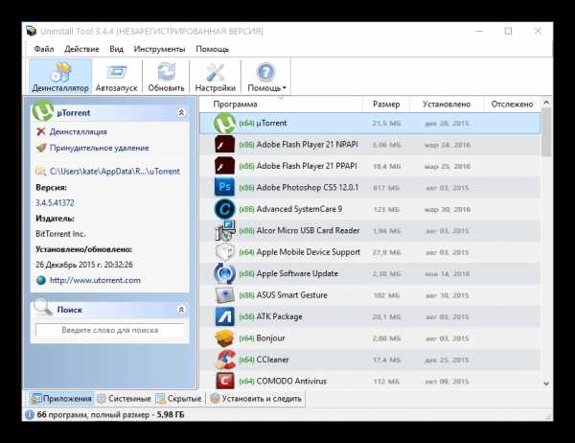This screenshot has width=575, height=443.
Task: Click the ASUS Smart Gesture icon
Action: [x=224, y=295]
